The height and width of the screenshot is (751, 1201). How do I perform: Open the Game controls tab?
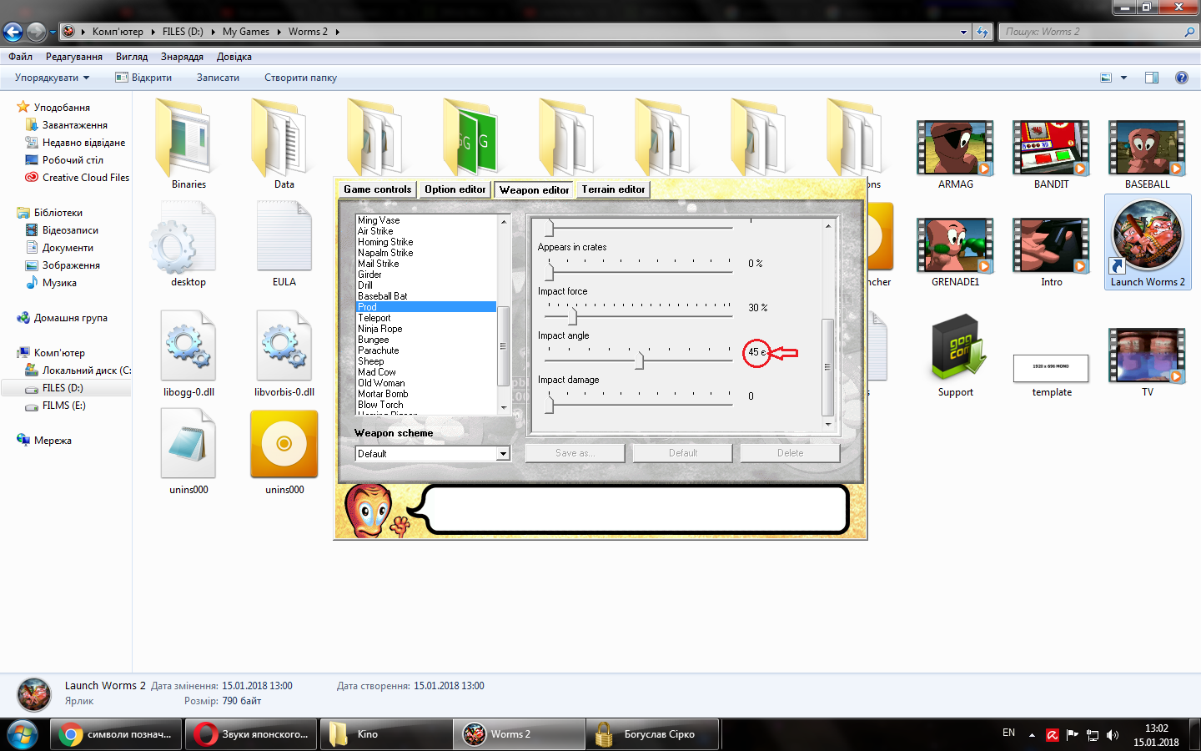tap(377, 189)
